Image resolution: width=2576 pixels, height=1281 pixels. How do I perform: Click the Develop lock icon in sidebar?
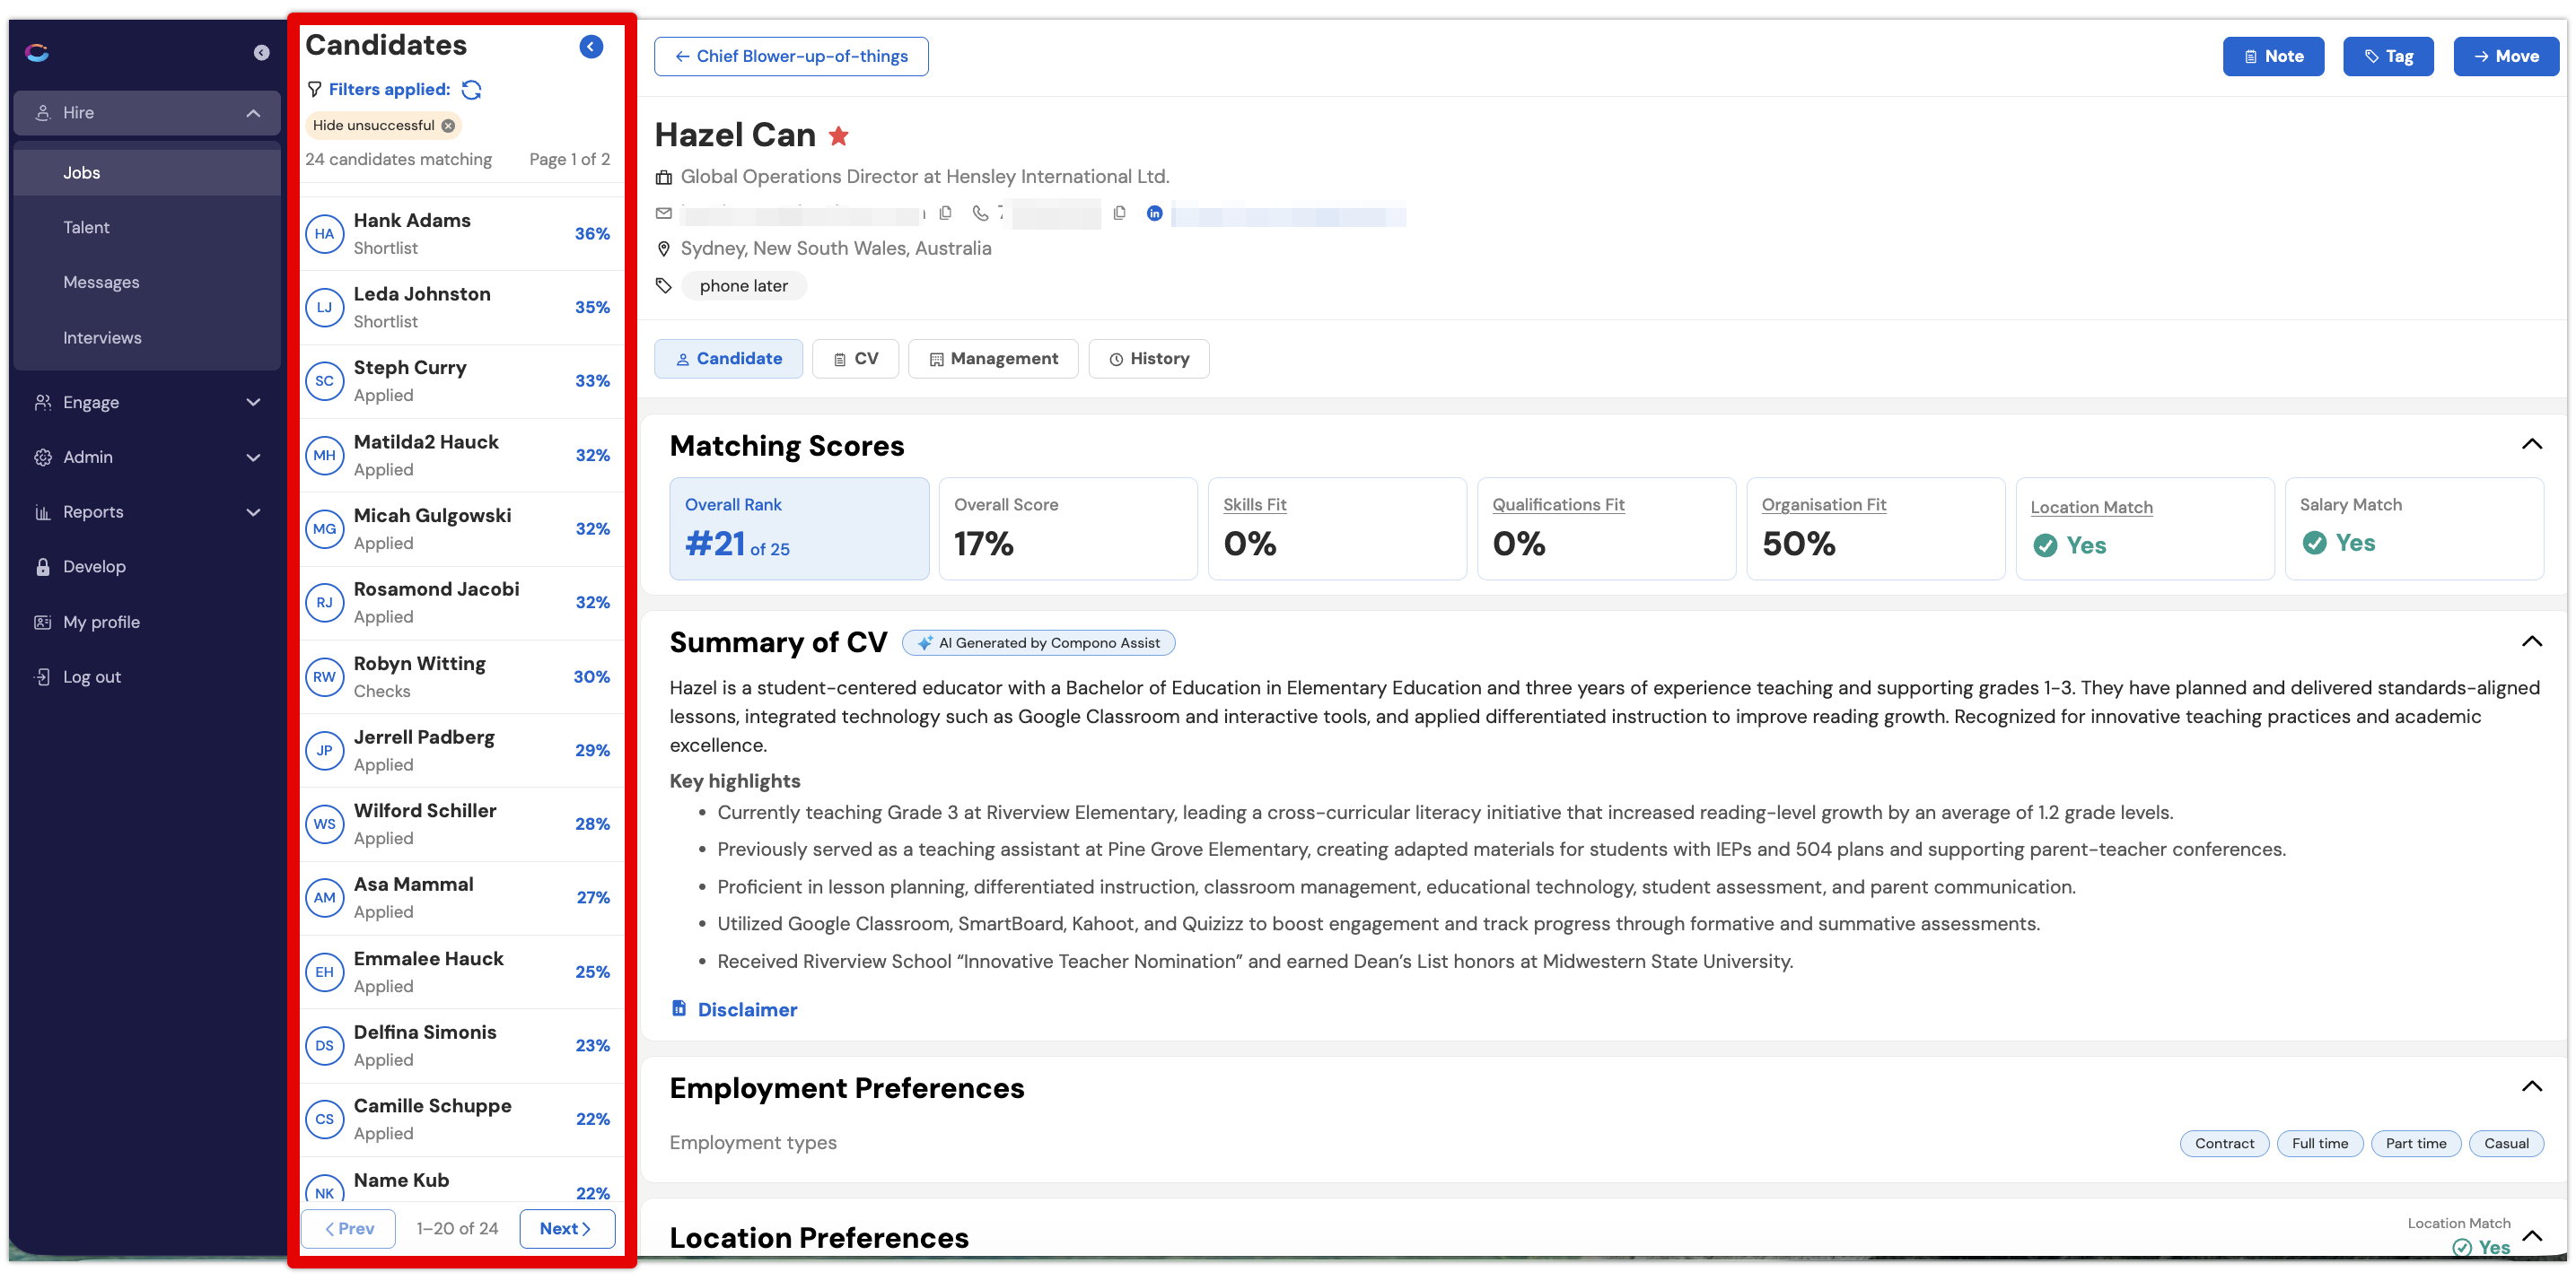tap(43, 568)
